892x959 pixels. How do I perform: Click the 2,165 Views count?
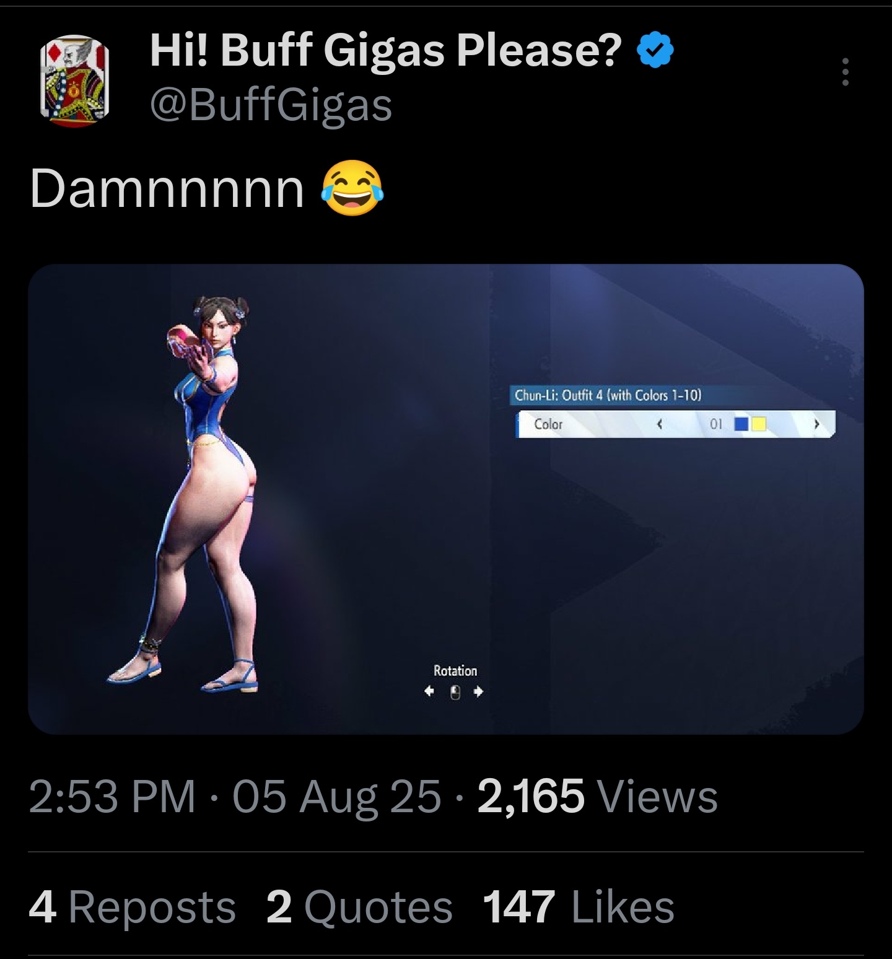(598, 797)
